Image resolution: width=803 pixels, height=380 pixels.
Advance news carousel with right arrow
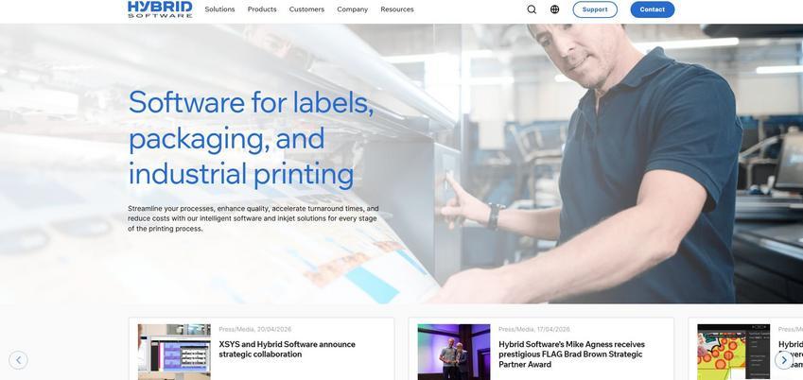[783, 360]
